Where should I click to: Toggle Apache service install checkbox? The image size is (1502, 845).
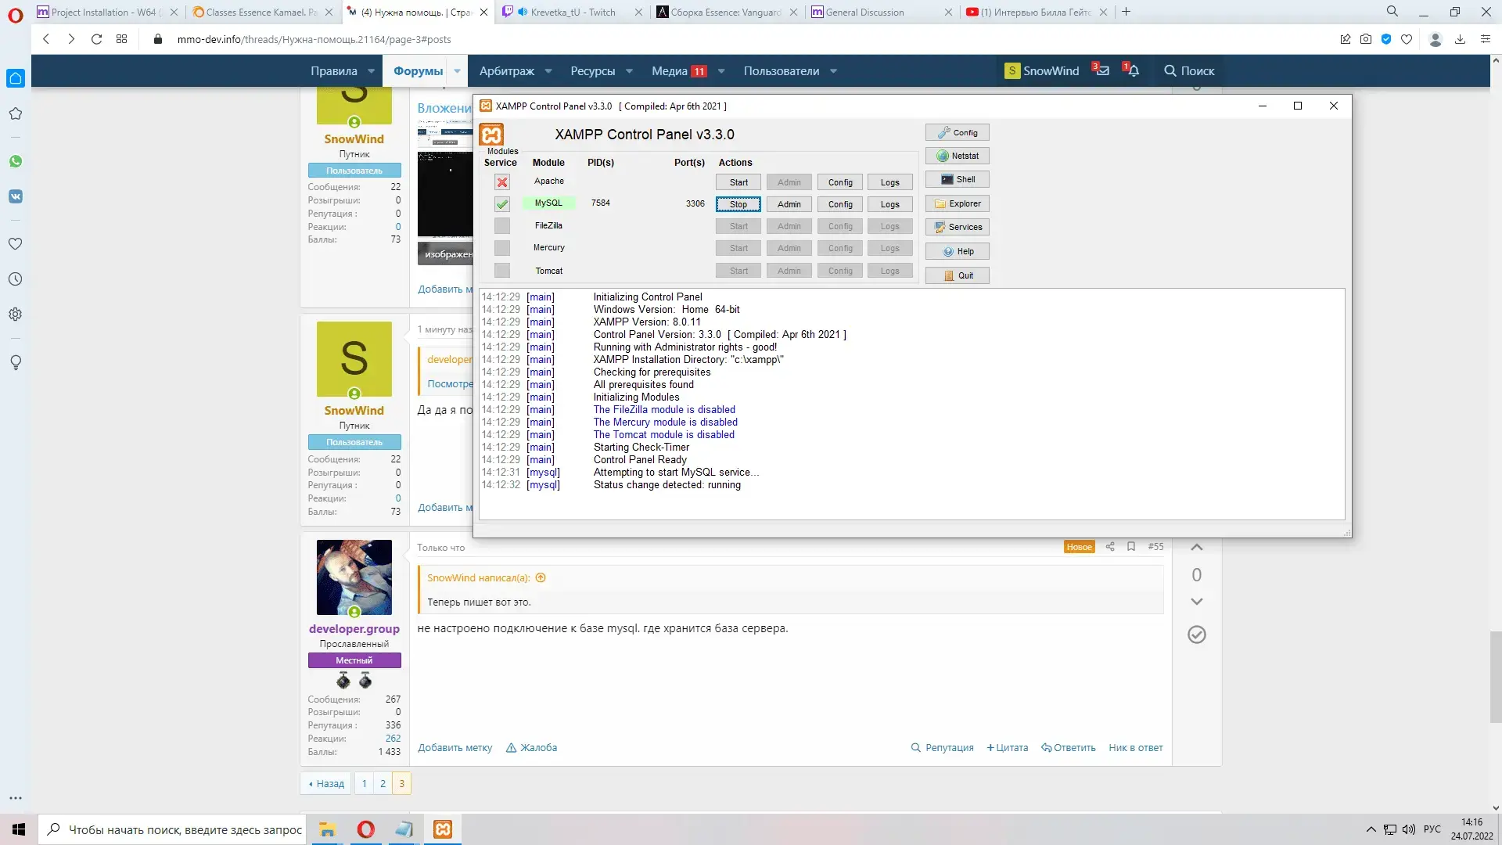tap(502, 182)
